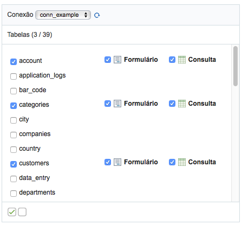Viewport: 242px width, 225px height.
Task: Click the Formulário icon in account row
Action: 117,60
